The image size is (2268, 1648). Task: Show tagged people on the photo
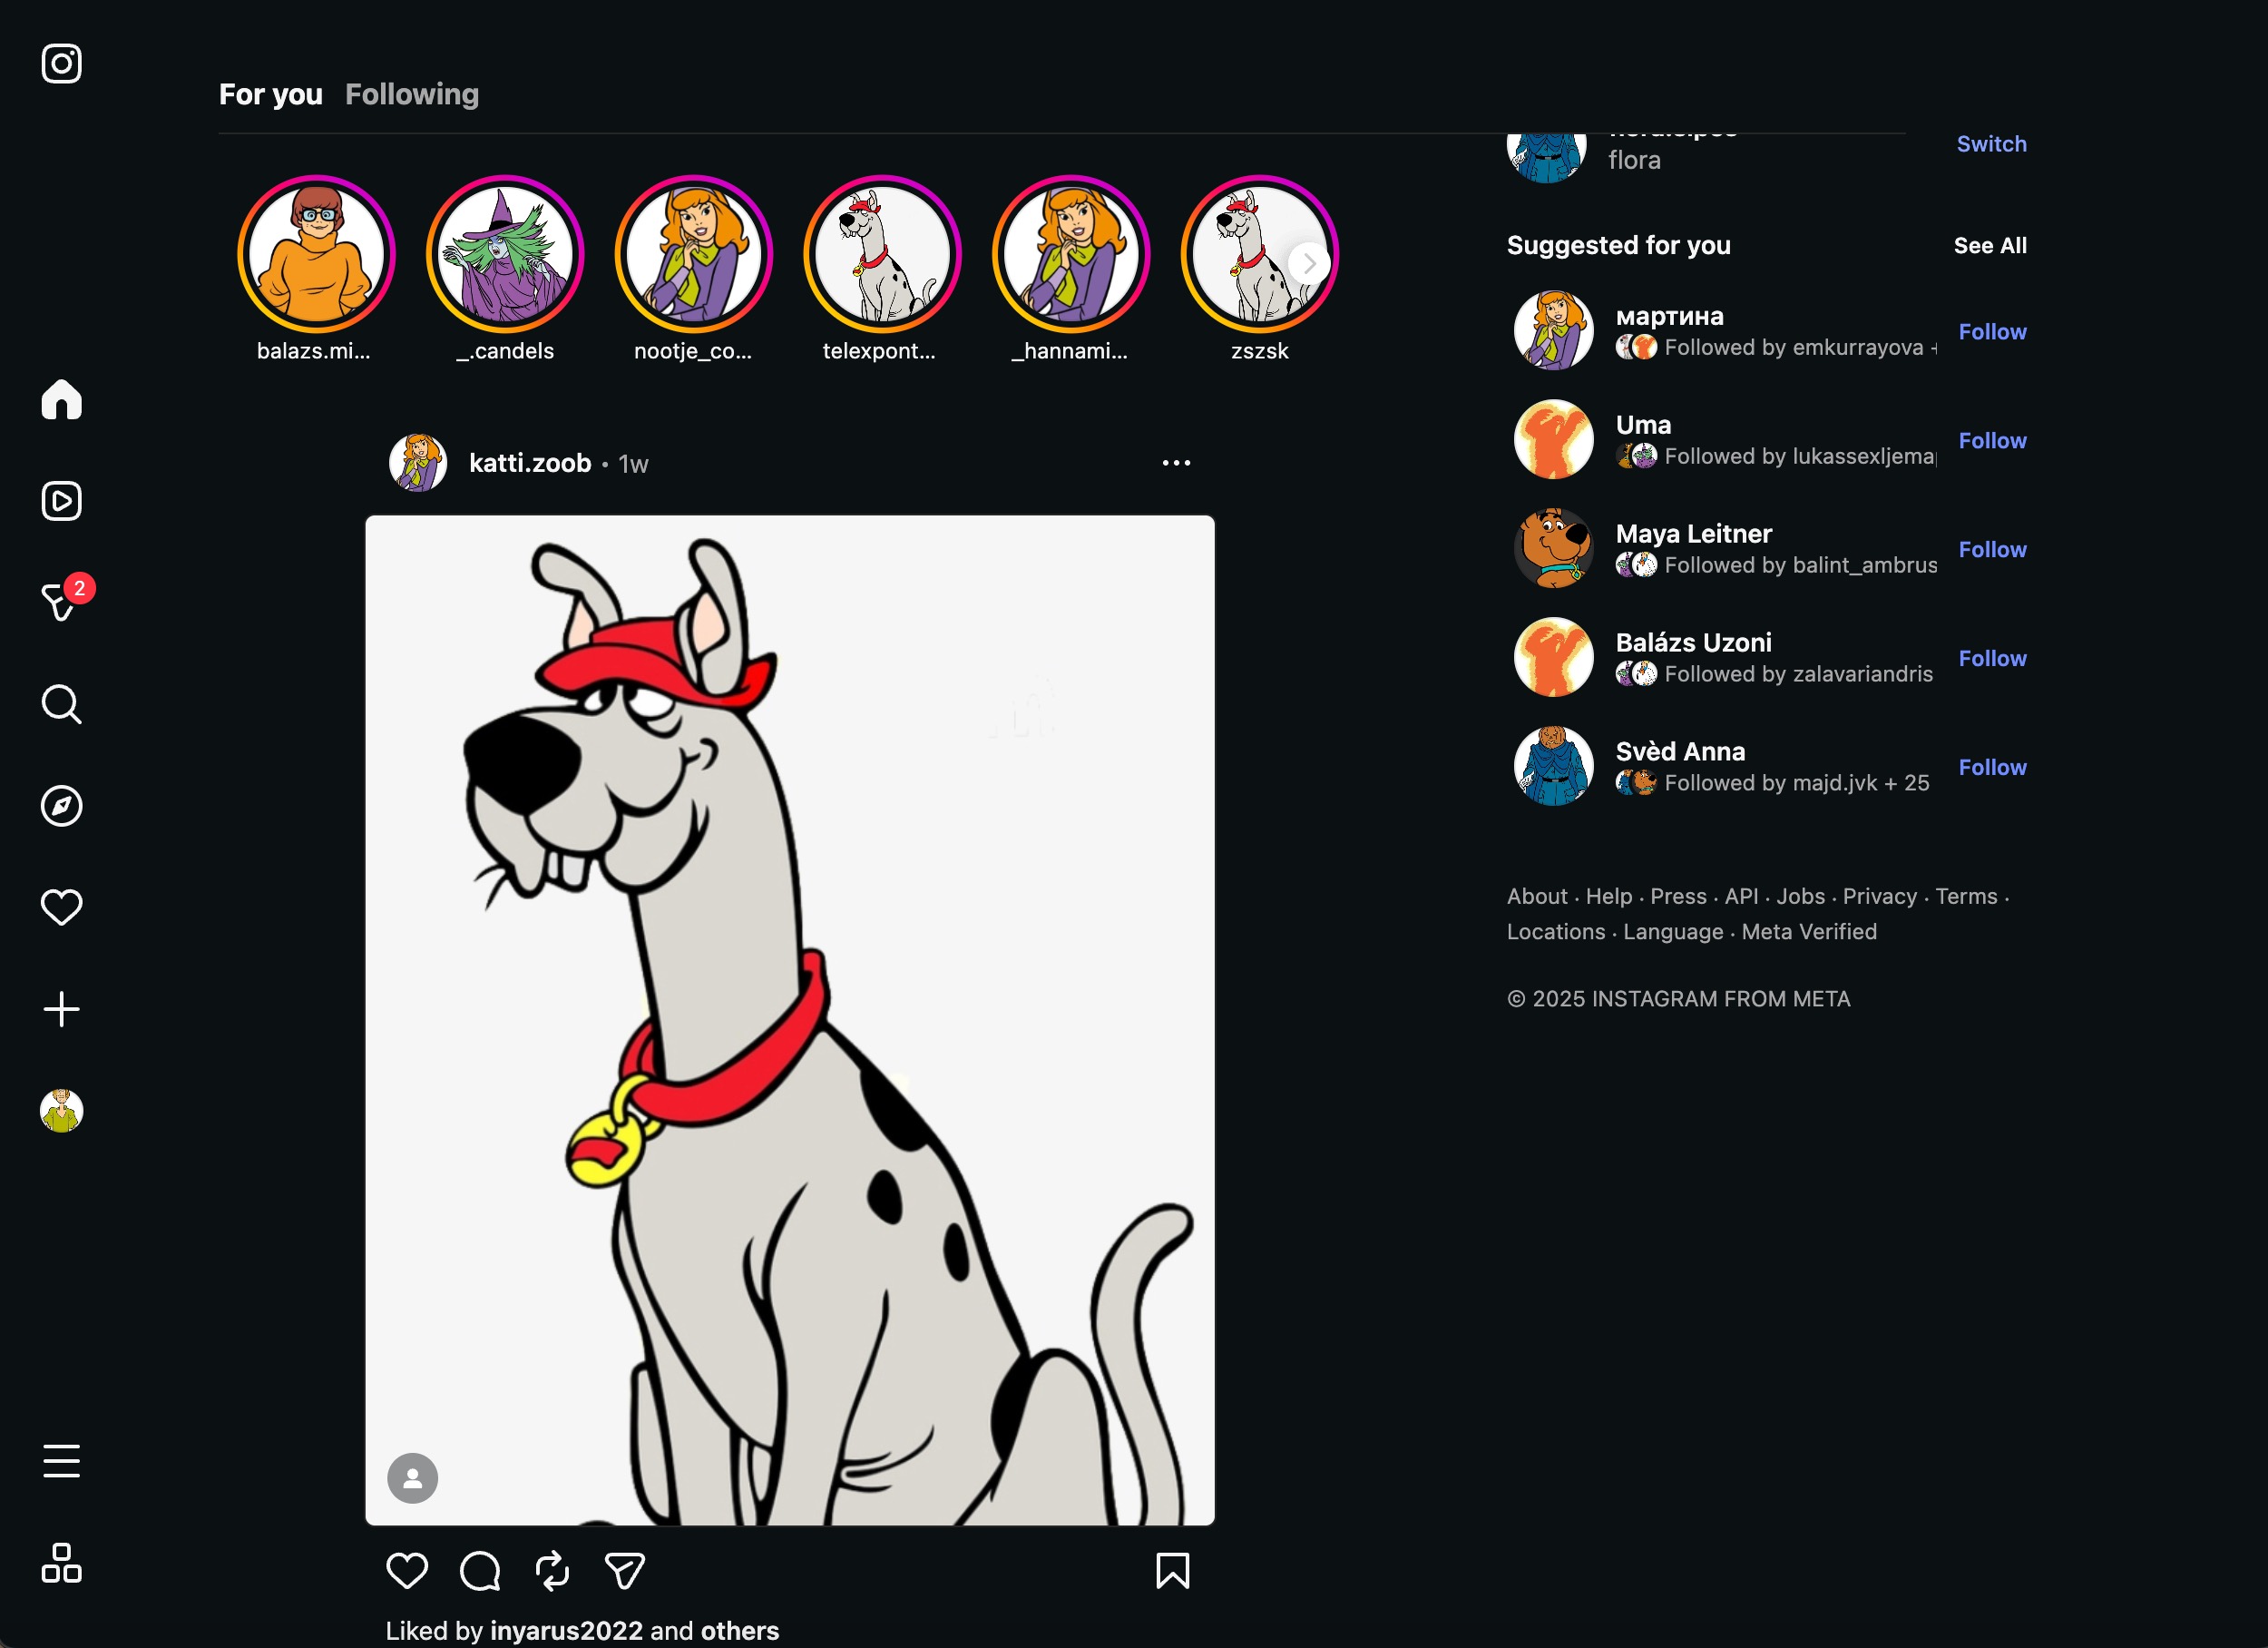tap(412, 1476)
